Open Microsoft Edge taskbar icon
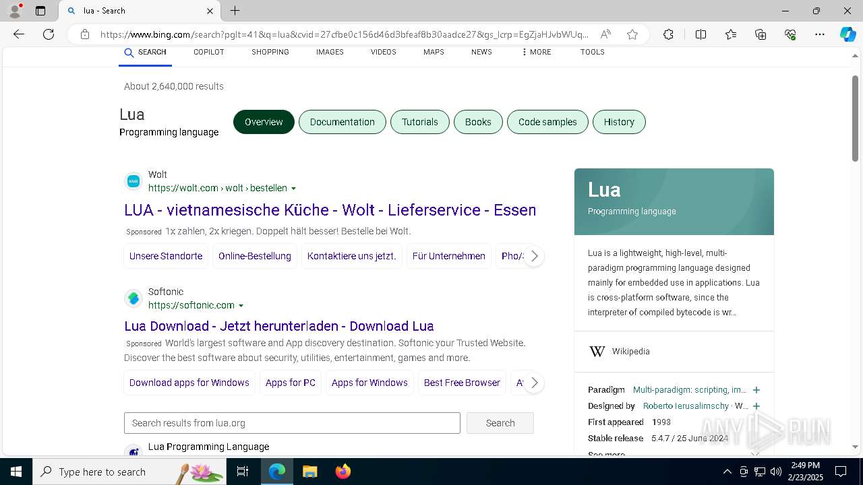863x485 pixels. (276, 472)
